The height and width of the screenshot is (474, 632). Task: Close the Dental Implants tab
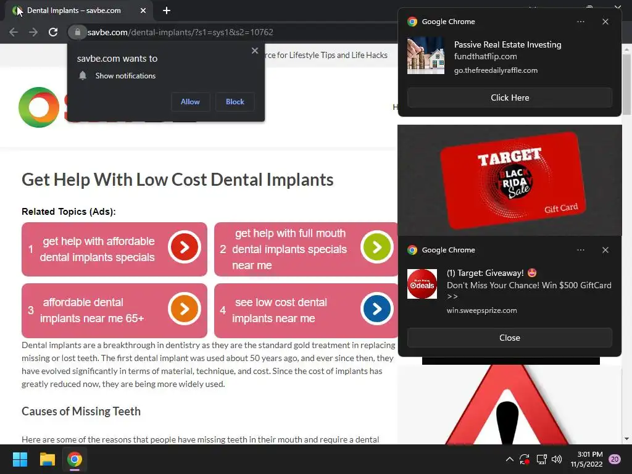pos(143,10)
